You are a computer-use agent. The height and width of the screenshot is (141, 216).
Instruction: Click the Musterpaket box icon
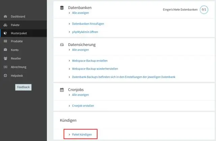(x=5, y=33)
